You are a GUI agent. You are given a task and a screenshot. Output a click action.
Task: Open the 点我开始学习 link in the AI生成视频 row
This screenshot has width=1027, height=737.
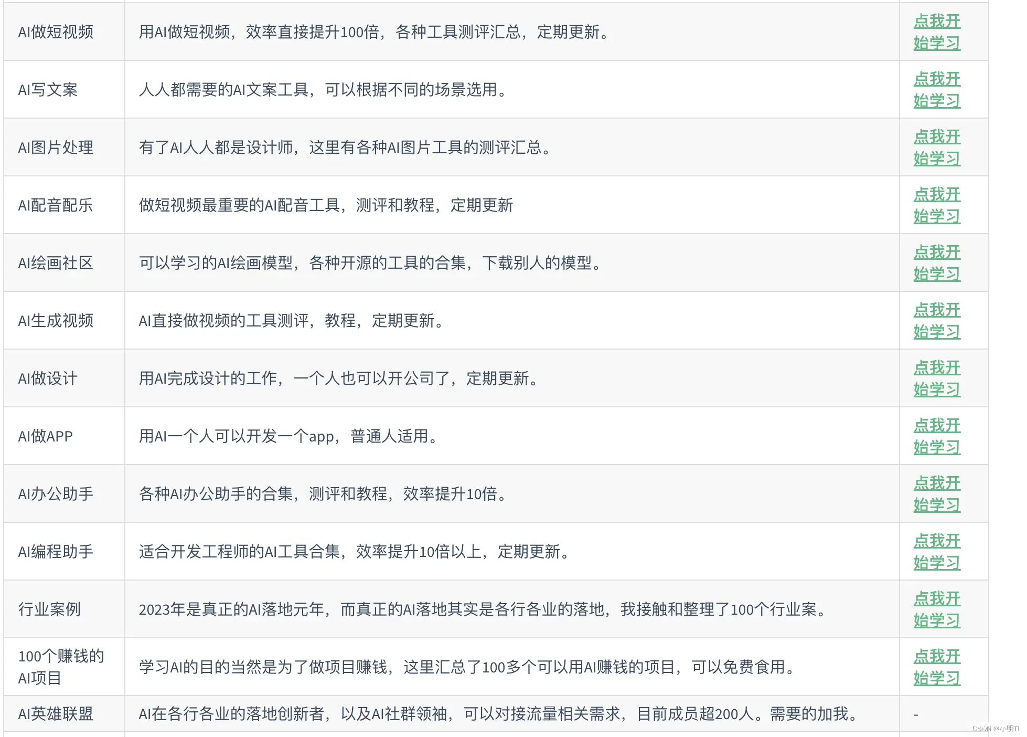937,321
